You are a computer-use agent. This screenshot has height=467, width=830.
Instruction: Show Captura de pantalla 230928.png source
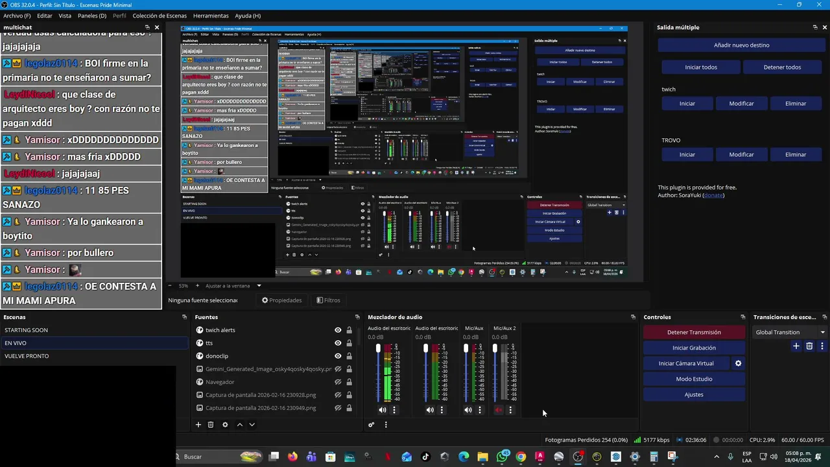click(338, 395)
